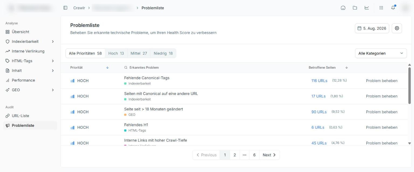Click the Interne Verlinkung trend icon
Screen dimensions: 414x172
coord(7,51)
